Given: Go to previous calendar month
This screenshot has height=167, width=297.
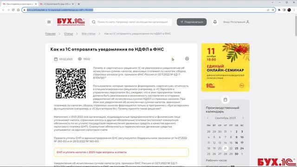Looking at the screenshot, I should [208, 118].
